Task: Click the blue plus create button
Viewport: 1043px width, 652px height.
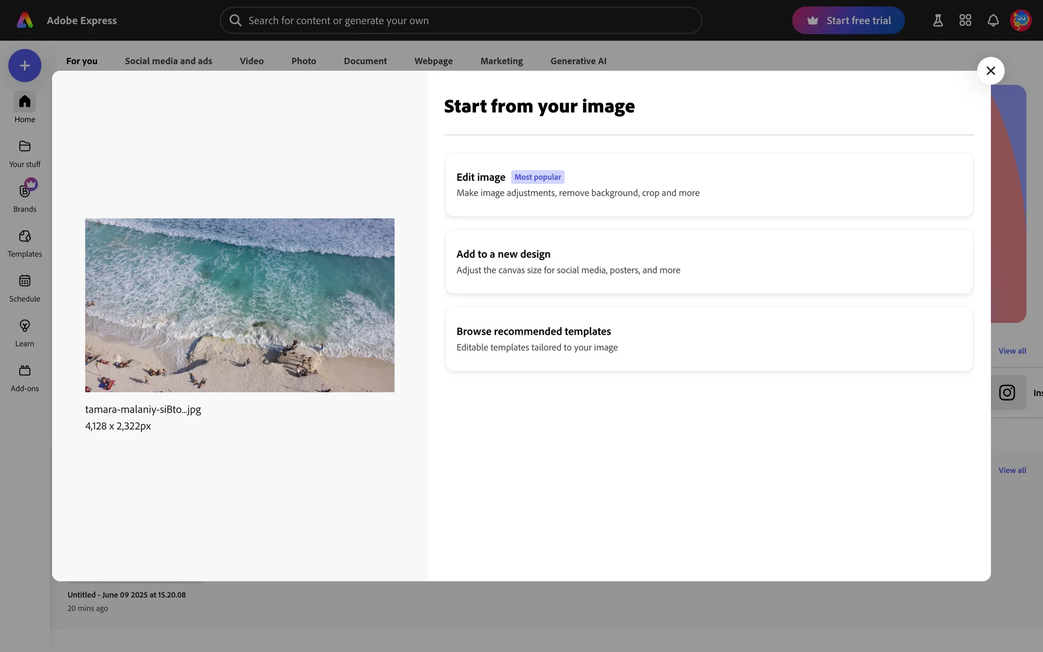Action: tap(24, 66)
